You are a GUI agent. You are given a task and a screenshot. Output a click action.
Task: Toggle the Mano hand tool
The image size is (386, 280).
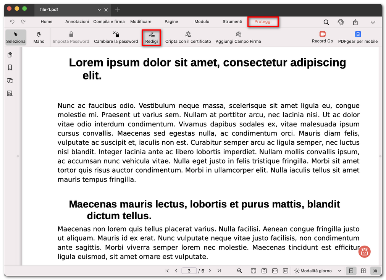coord(39,37)
